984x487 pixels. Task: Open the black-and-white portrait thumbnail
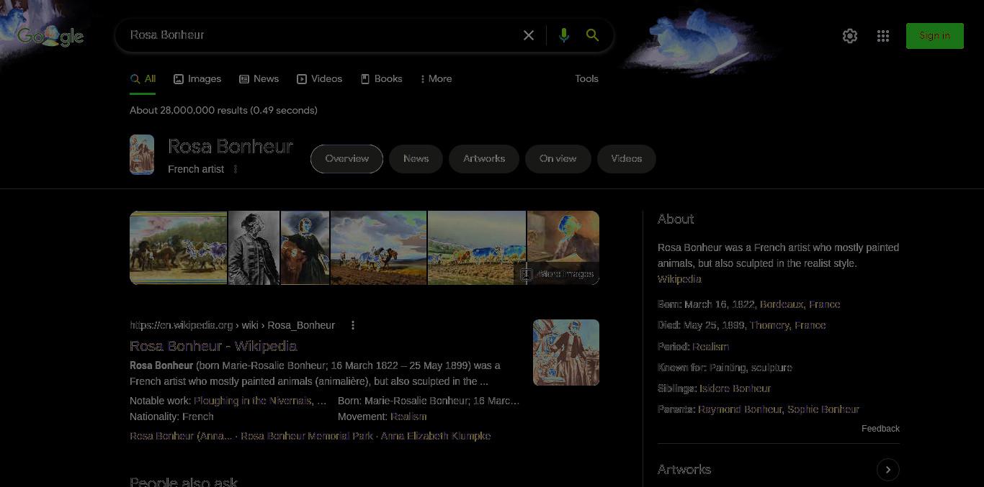[254, 248]
